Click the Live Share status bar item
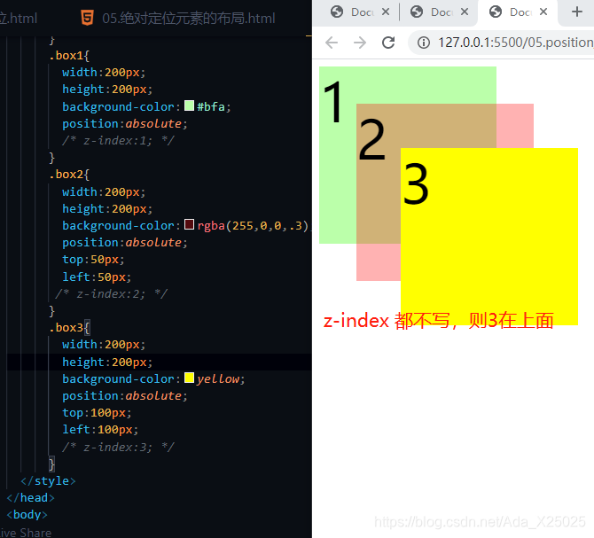 tap(26, 532)
